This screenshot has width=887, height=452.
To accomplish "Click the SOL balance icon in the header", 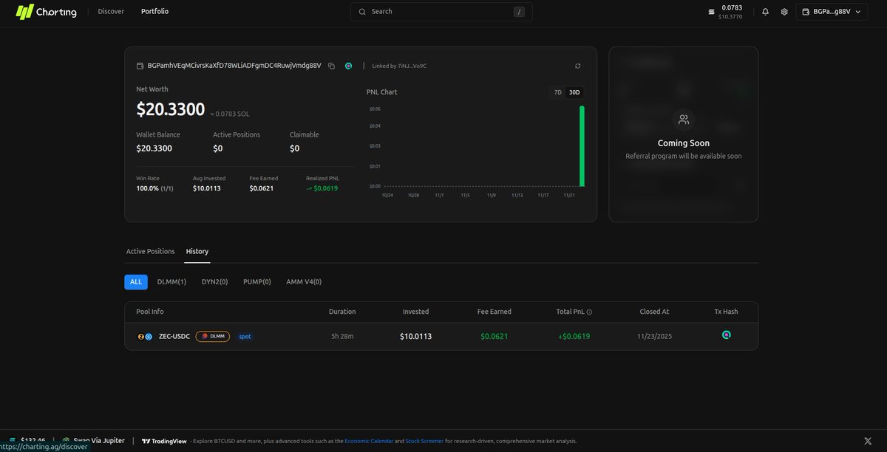I will [712, 12].
